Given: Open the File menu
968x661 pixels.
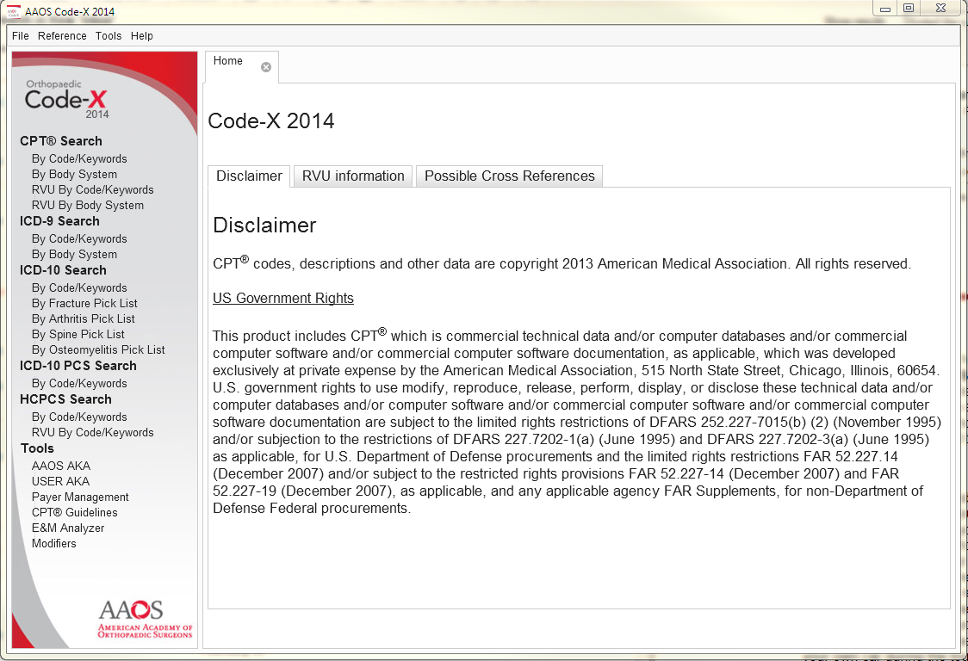Looking at the screenshot, I should (21, 36).
